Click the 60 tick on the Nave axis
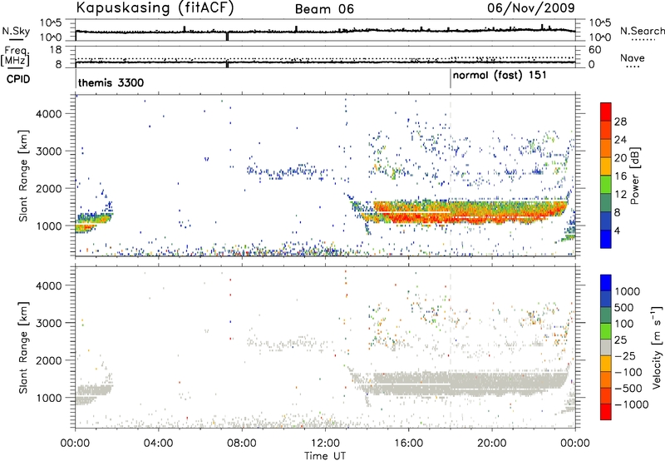 [595, 50]
